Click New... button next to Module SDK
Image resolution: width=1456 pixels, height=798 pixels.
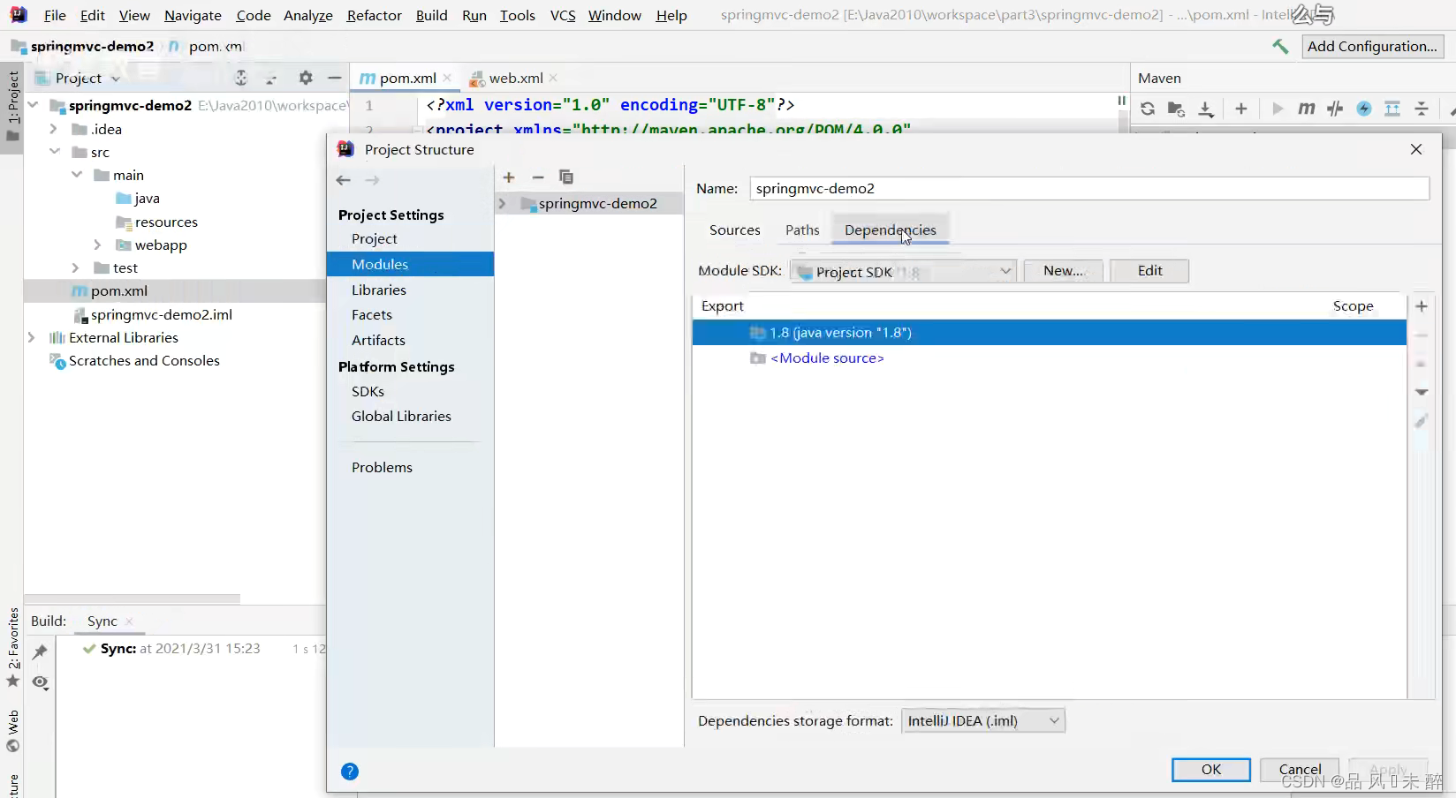pyautogui.click(x=1063, y=271)
